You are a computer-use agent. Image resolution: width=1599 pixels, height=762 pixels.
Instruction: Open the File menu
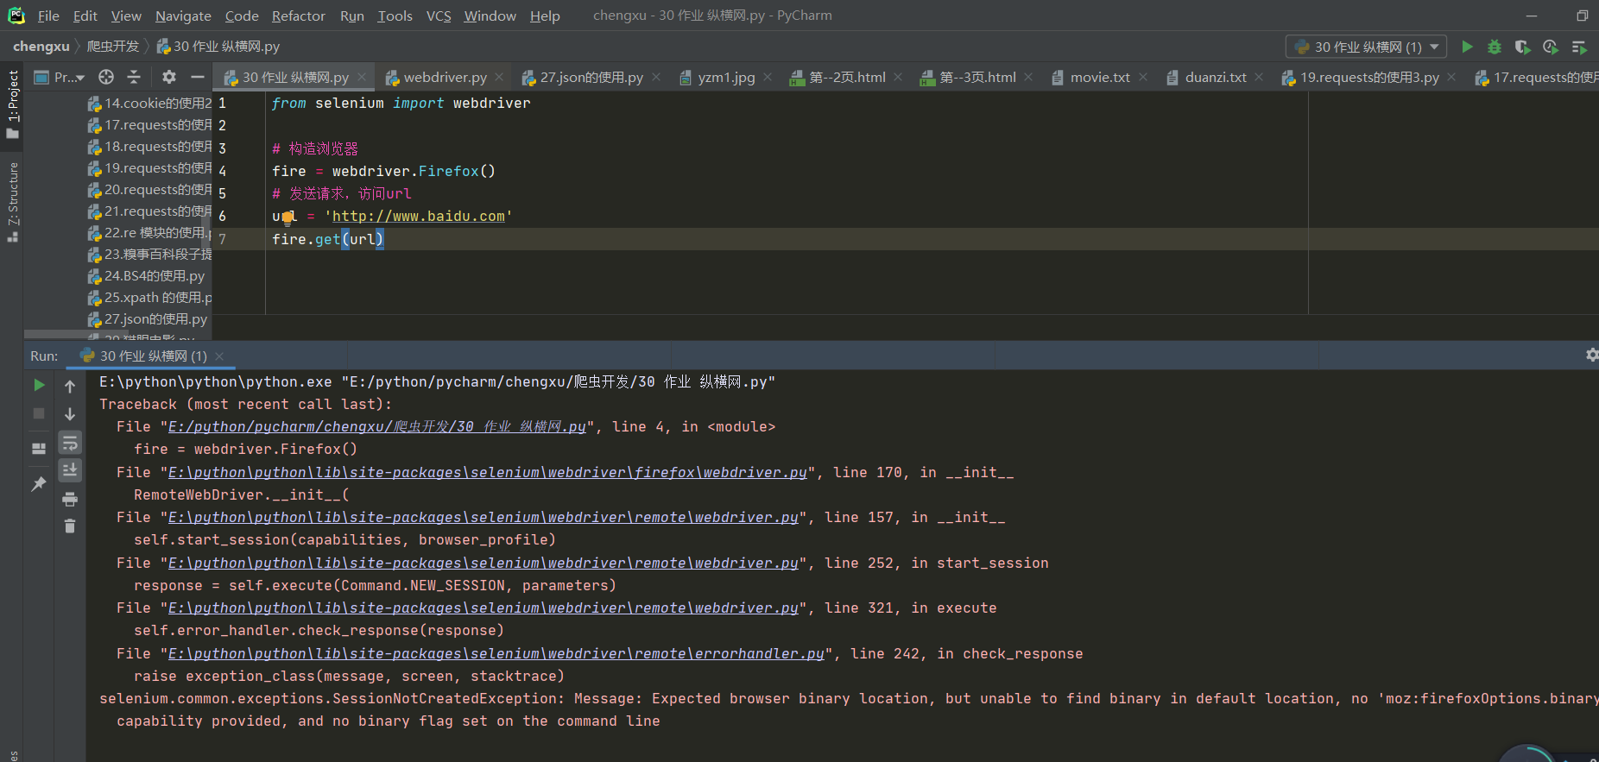(48, 16)
